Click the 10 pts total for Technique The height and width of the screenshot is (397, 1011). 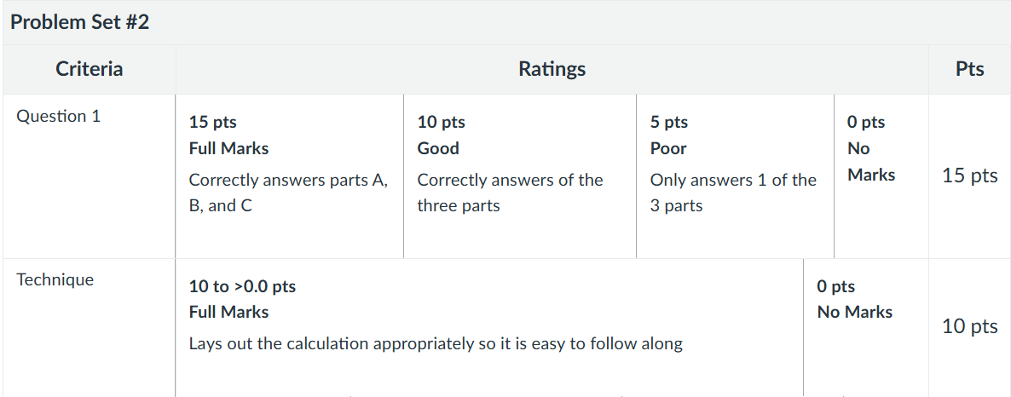click(x=970, y=326)
